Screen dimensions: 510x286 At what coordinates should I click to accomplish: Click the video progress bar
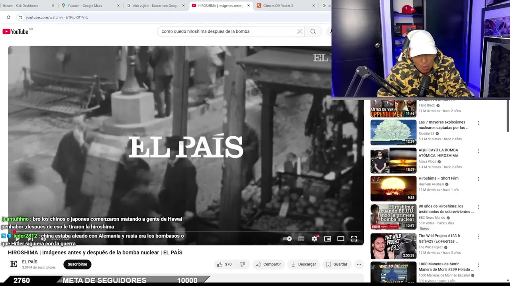186,232
